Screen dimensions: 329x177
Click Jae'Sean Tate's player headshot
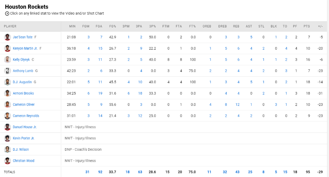(7, 37)
